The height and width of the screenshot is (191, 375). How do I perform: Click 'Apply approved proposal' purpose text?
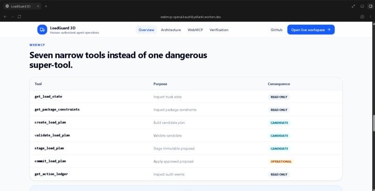174,162
